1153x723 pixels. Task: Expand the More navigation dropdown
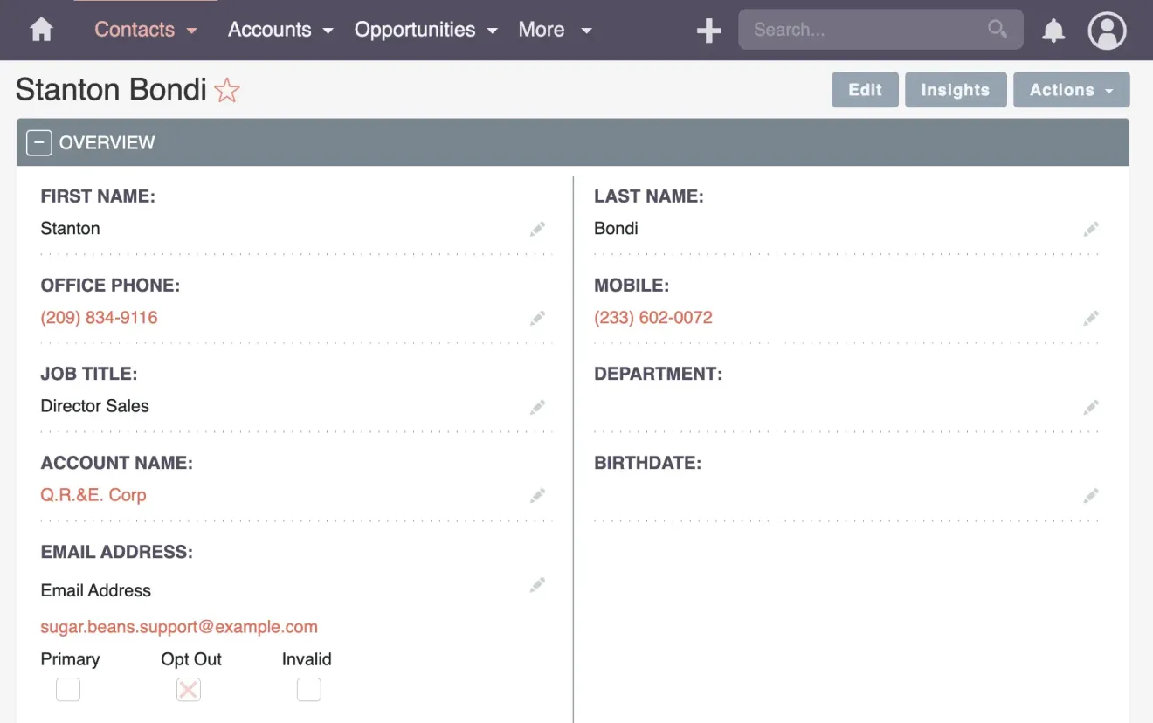pyautogui.click(x=555, y=29)
